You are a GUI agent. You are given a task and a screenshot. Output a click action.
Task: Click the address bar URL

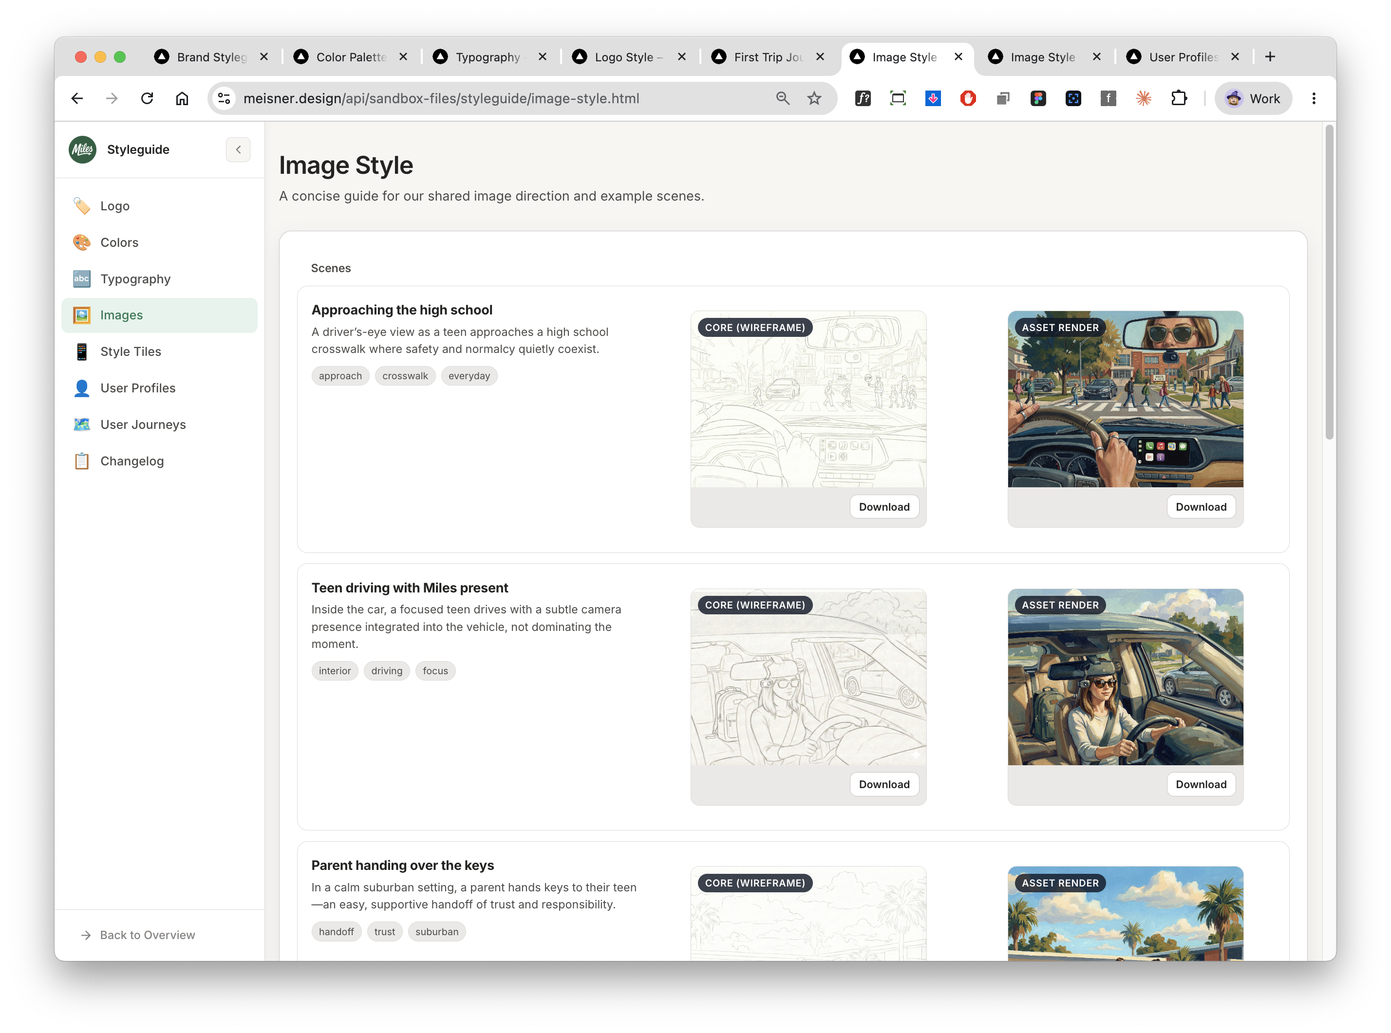point(441,98)
